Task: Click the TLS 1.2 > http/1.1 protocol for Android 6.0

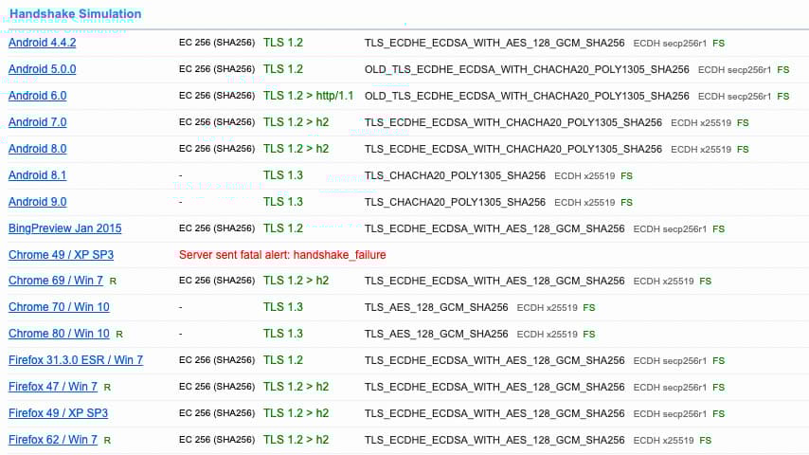Action: (309, 96)
